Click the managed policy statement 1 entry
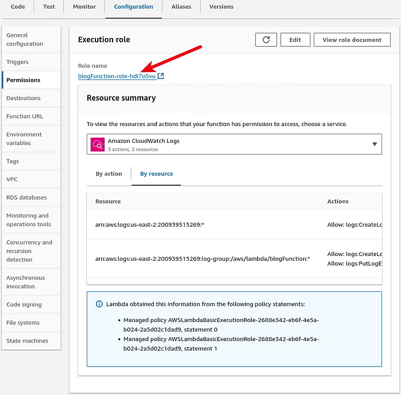Screen dimensions: 401x395 (x=221, y=344)
